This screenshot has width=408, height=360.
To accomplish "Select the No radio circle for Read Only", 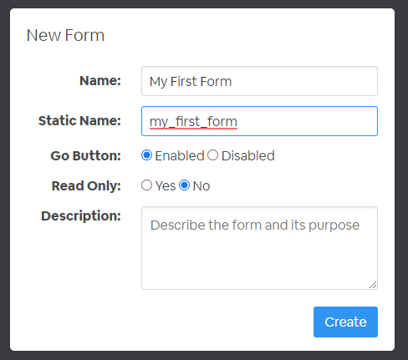I will [184, 185].
